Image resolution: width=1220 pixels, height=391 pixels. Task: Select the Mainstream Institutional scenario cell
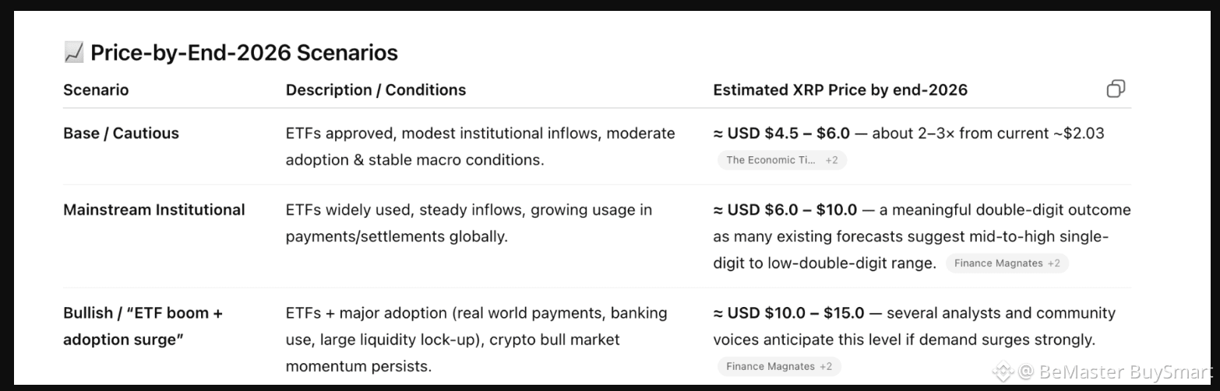(x=154, y=210)
